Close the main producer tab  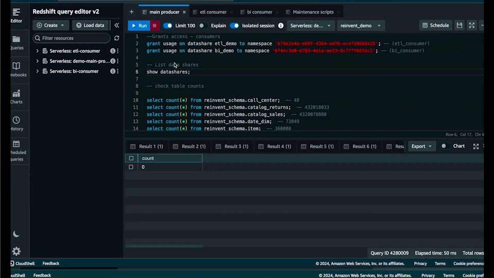tap(184, 12)
